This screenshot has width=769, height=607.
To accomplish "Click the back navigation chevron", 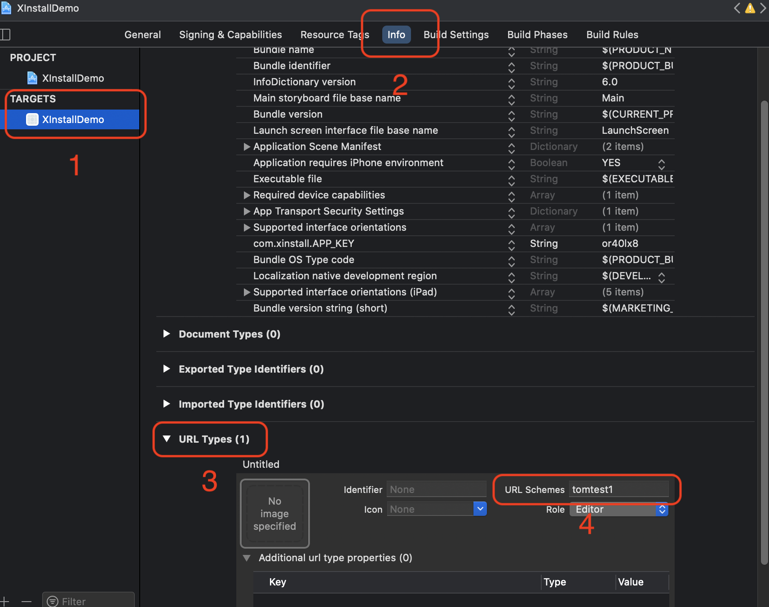I will tap(737, 8).
